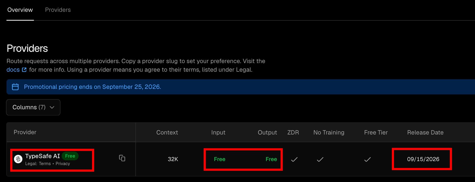The height and width of the screenshot is (182, 475).
Task: Click the No Training checkmark icon
Action: (320, 159)
